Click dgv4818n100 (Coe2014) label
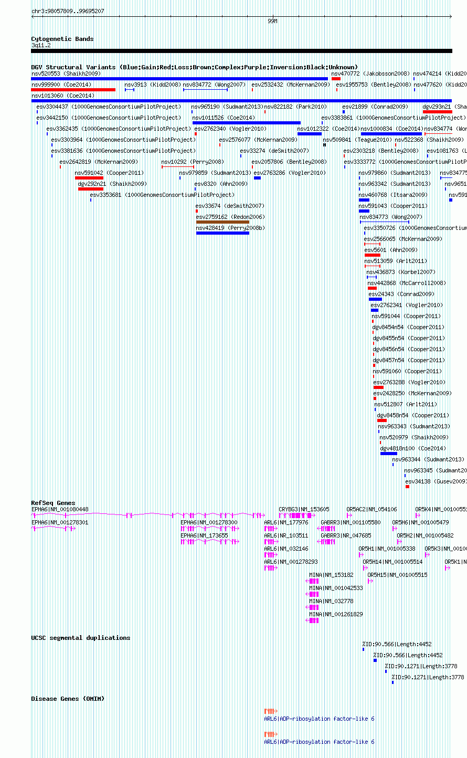 [413, 448]
